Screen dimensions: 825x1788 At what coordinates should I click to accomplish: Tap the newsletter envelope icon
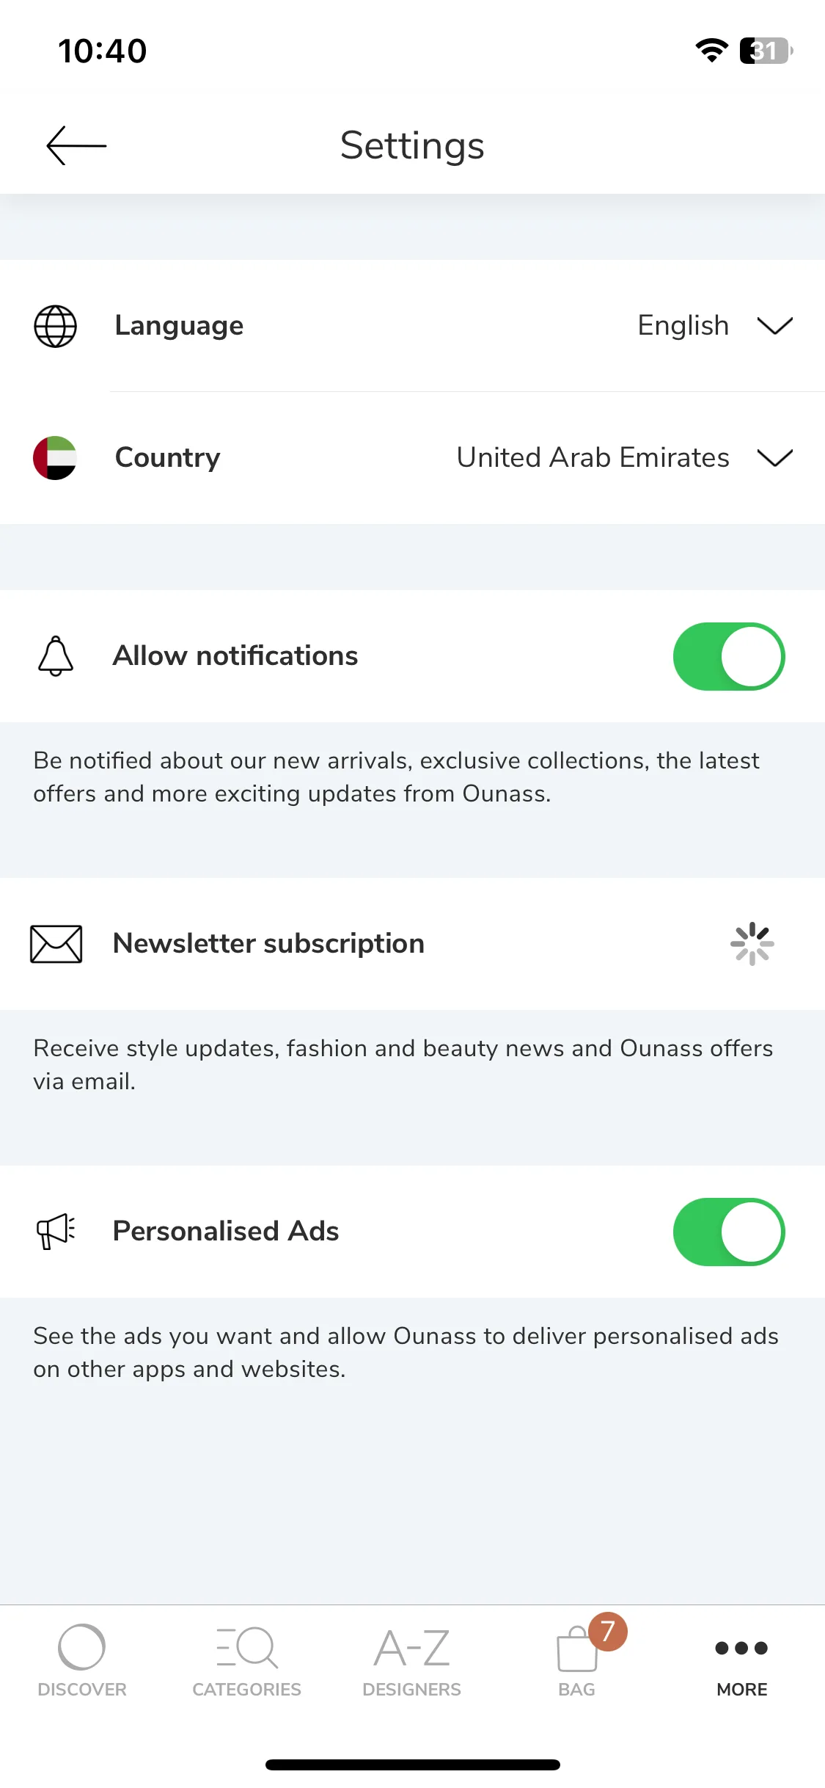coord(56,944)
